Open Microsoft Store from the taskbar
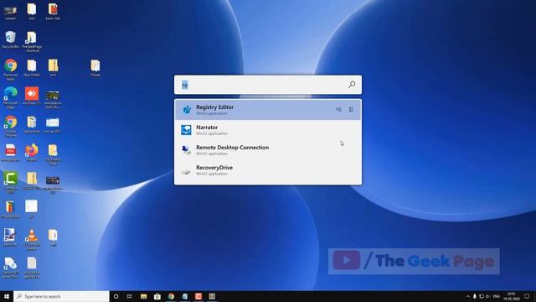 (157, 296)
